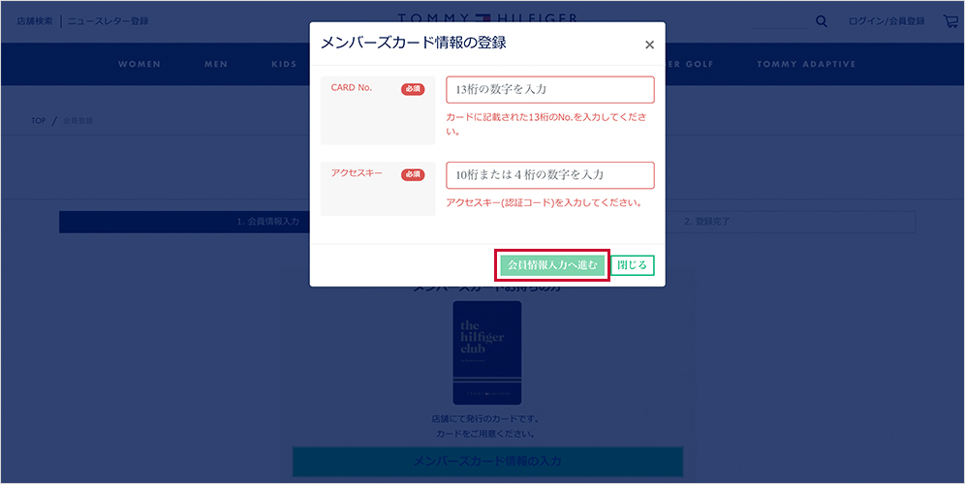Select the WOMEN navigation menu

[140, 65]
